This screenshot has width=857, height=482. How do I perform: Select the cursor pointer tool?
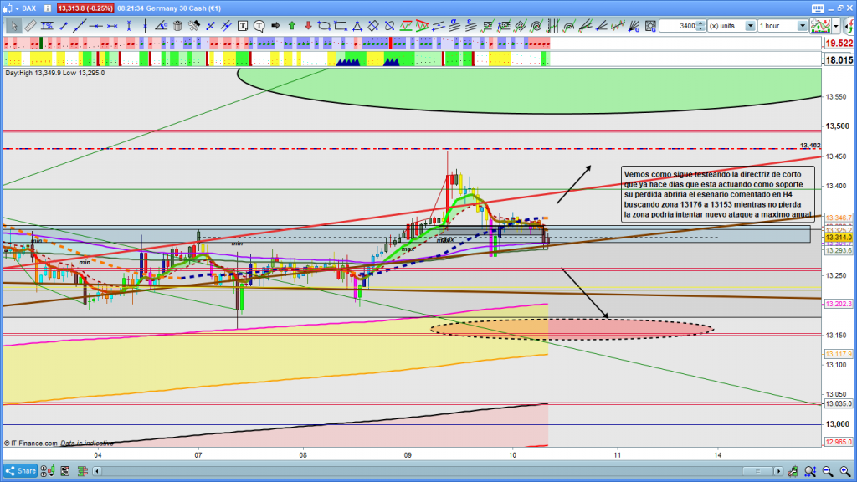click(x=13, y=26)
